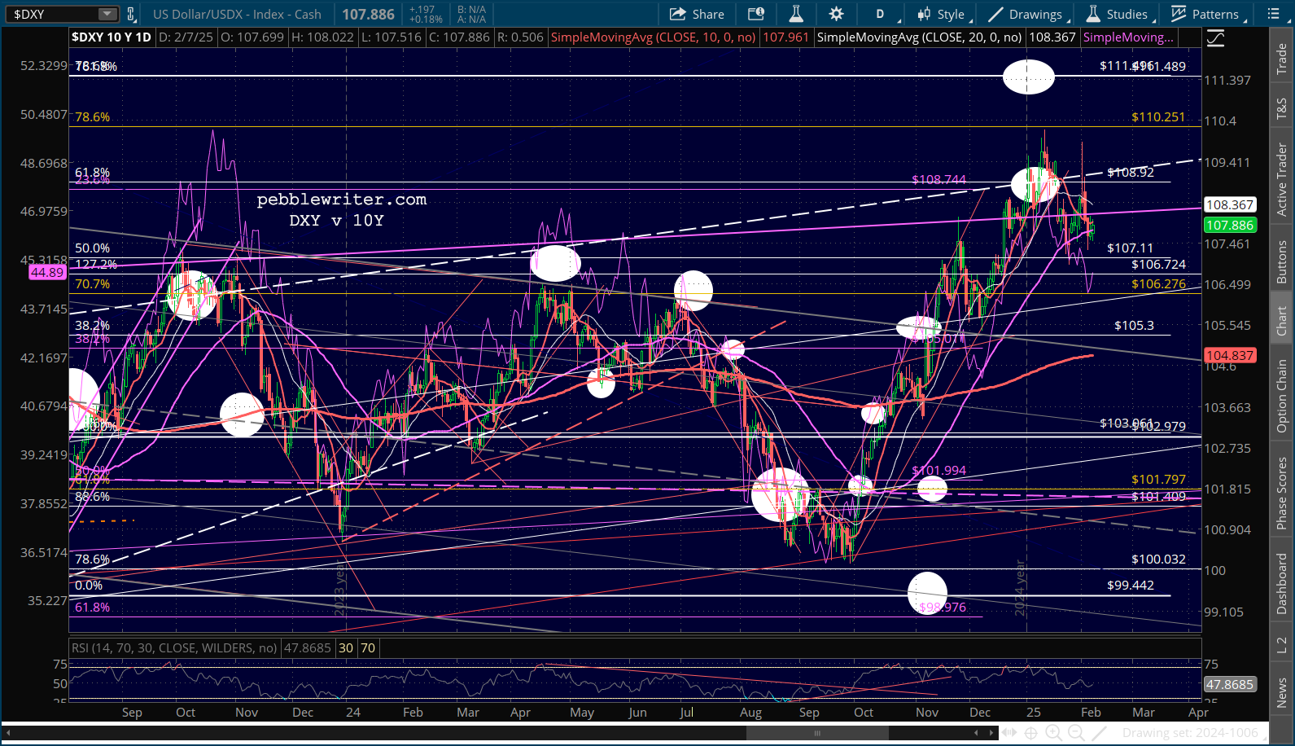1295x746 pixels.
Task: Open the flask Edit Studies icon
Action: pyautogui.click(x=796, y=14)
